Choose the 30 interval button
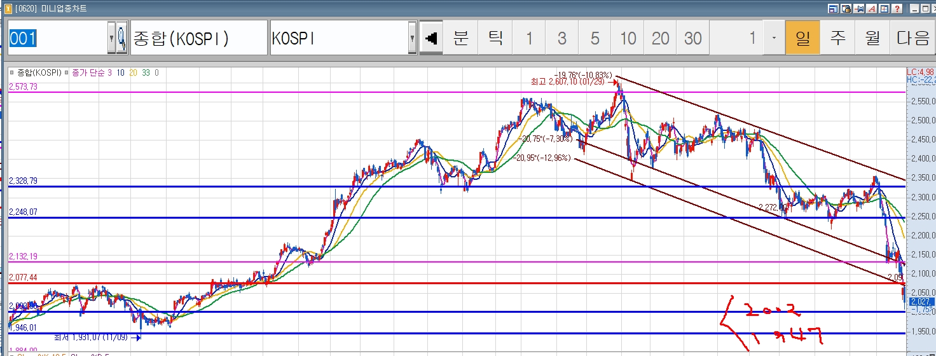The width and height of the screenshot is (936, 356). point(693,39)
